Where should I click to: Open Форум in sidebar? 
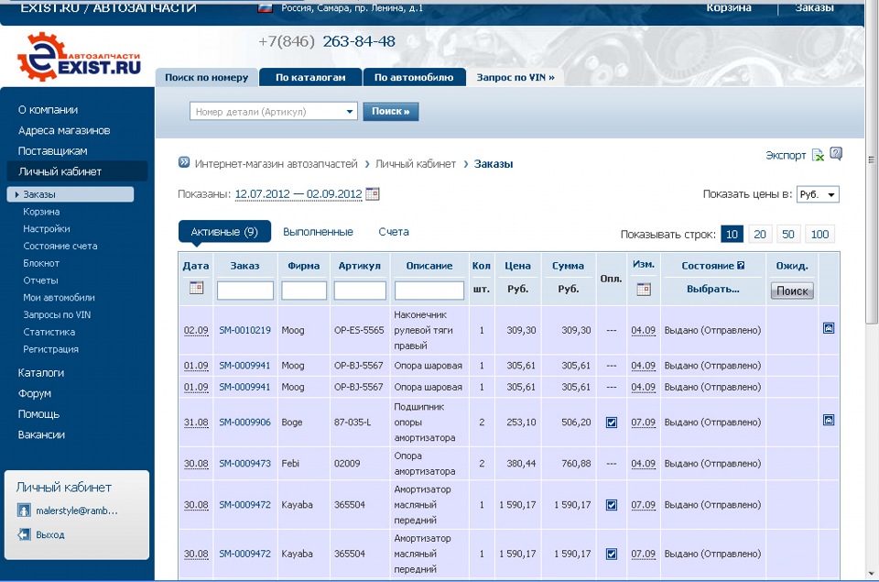(34, 393)
